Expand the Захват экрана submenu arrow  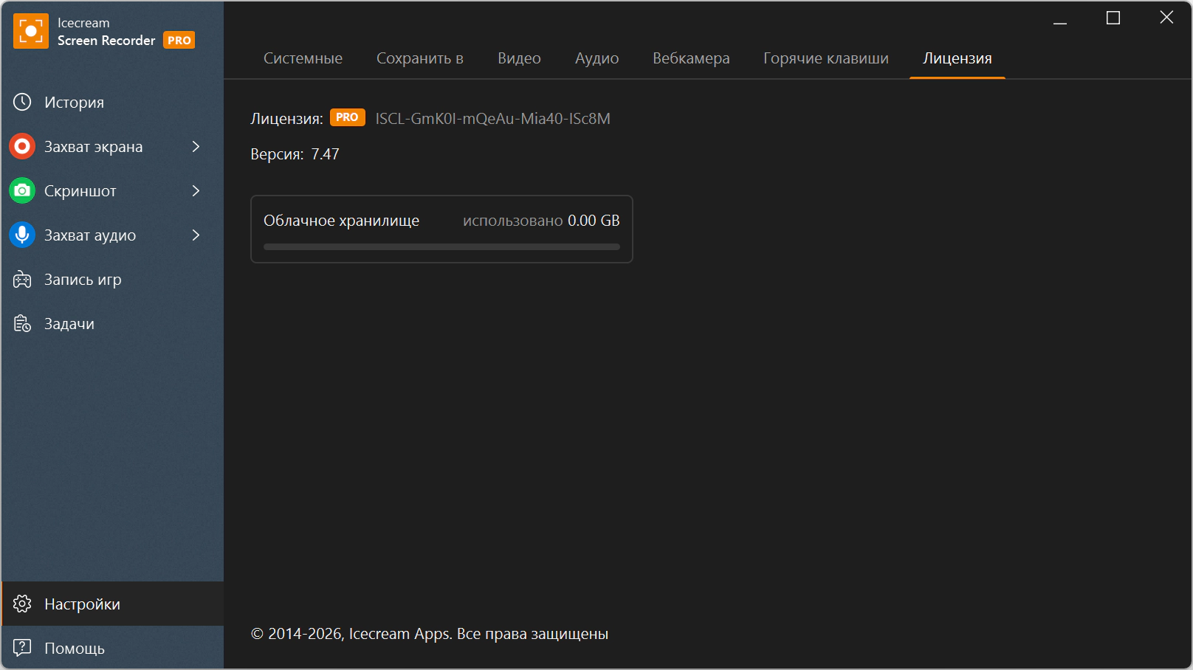point(196,146)
